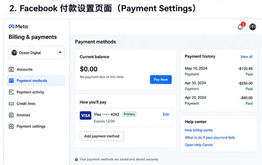
Task: Click the red notification badge
Action: (243, 24)
